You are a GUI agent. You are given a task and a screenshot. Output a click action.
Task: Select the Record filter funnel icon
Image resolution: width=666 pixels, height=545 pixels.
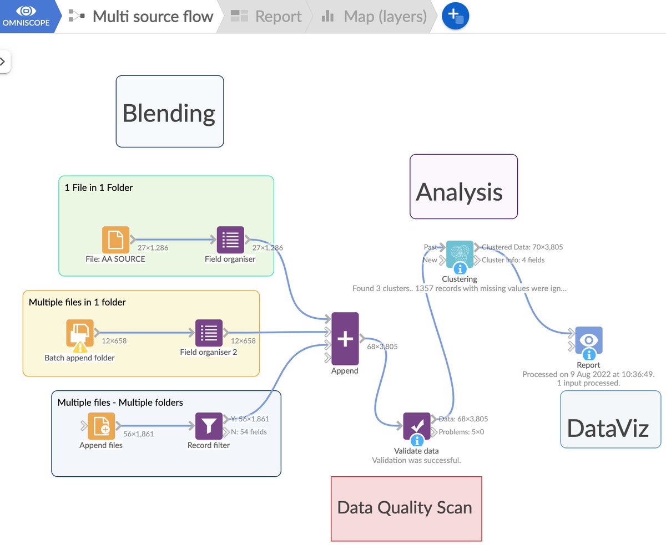tap(209, 426)
